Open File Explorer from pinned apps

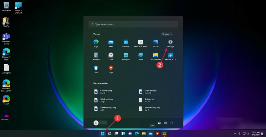(x=155, y=57)
